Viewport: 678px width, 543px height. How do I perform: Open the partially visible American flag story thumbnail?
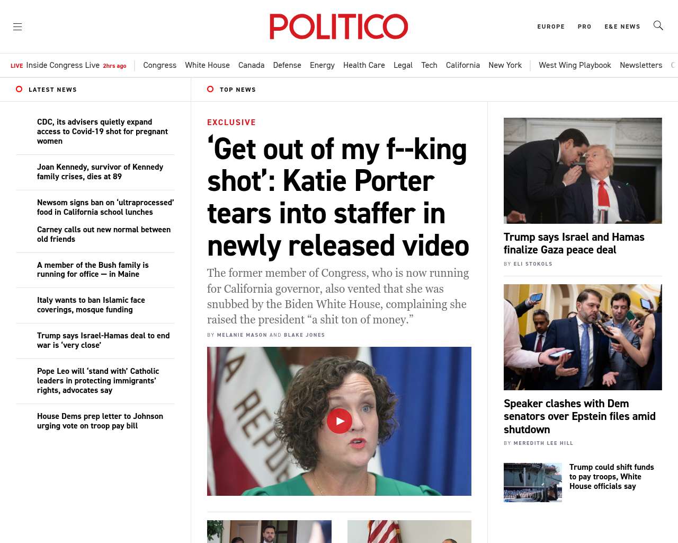click(409, 531)
